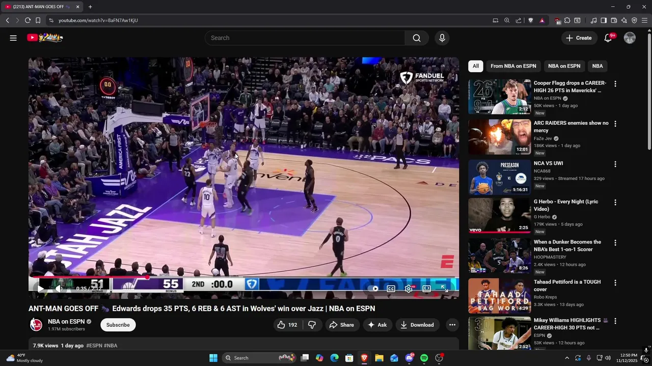
Task: Toggle the browser sidebar panel
Action: [x=604, y=20]
